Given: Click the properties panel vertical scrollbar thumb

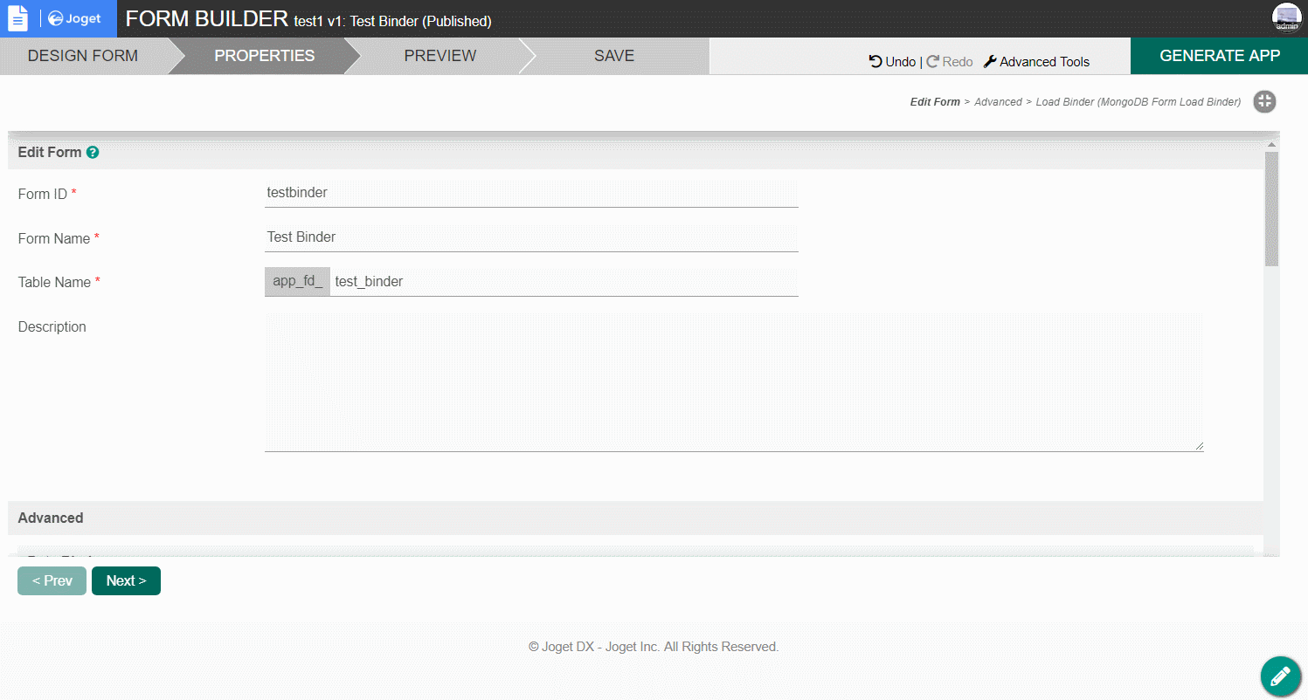Looking at the screenshot, I should 1271,208.
